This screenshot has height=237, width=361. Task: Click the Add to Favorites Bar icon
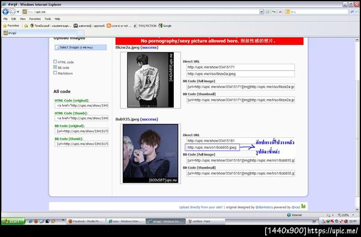click(x=26, y=26)
